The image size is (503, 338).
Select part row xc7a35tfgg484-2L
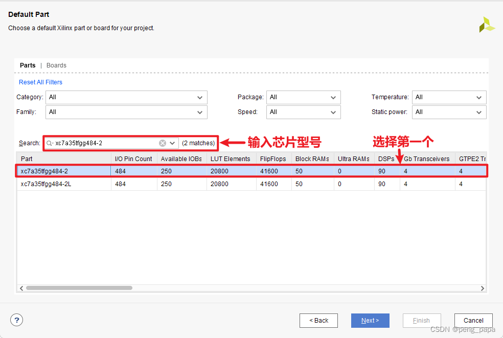pos(252,184)
